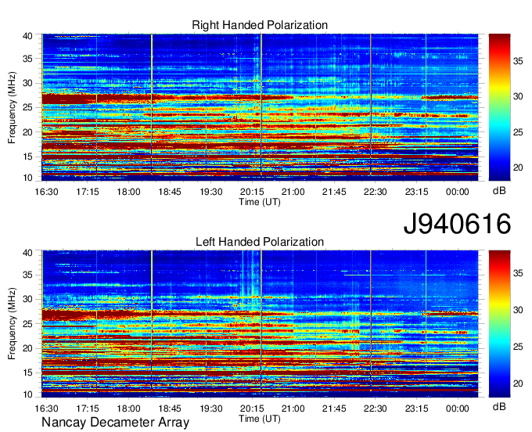
Task: Click the '21:00' time tick of the Right Handed plot
Action: (x=293, y=192)
